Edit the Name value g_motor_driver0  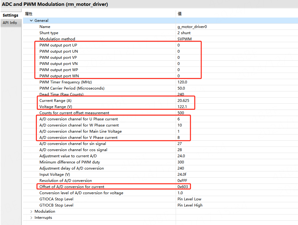coord(192,27)
